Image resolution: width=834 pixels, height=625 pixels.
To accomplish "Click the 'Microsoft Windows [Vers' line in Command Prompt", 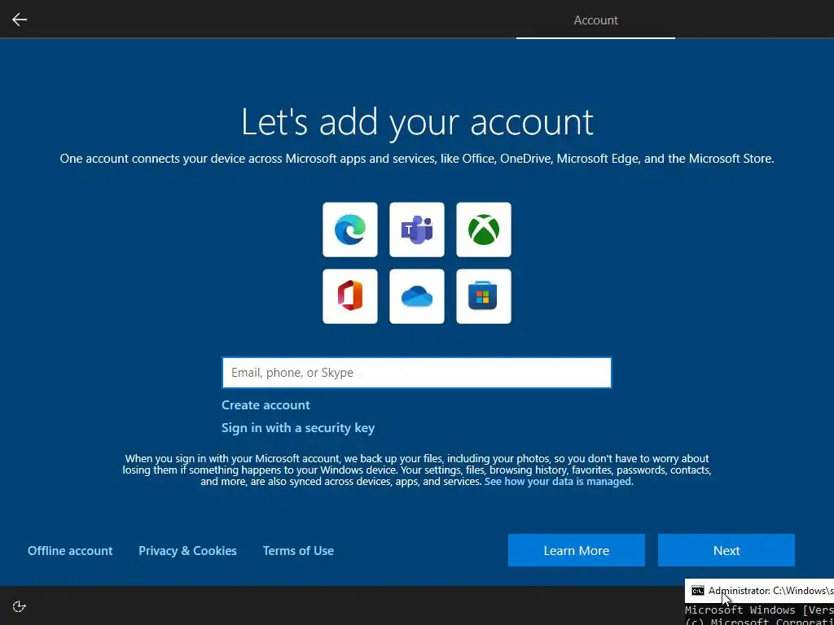I will click(x=759, y=610).
